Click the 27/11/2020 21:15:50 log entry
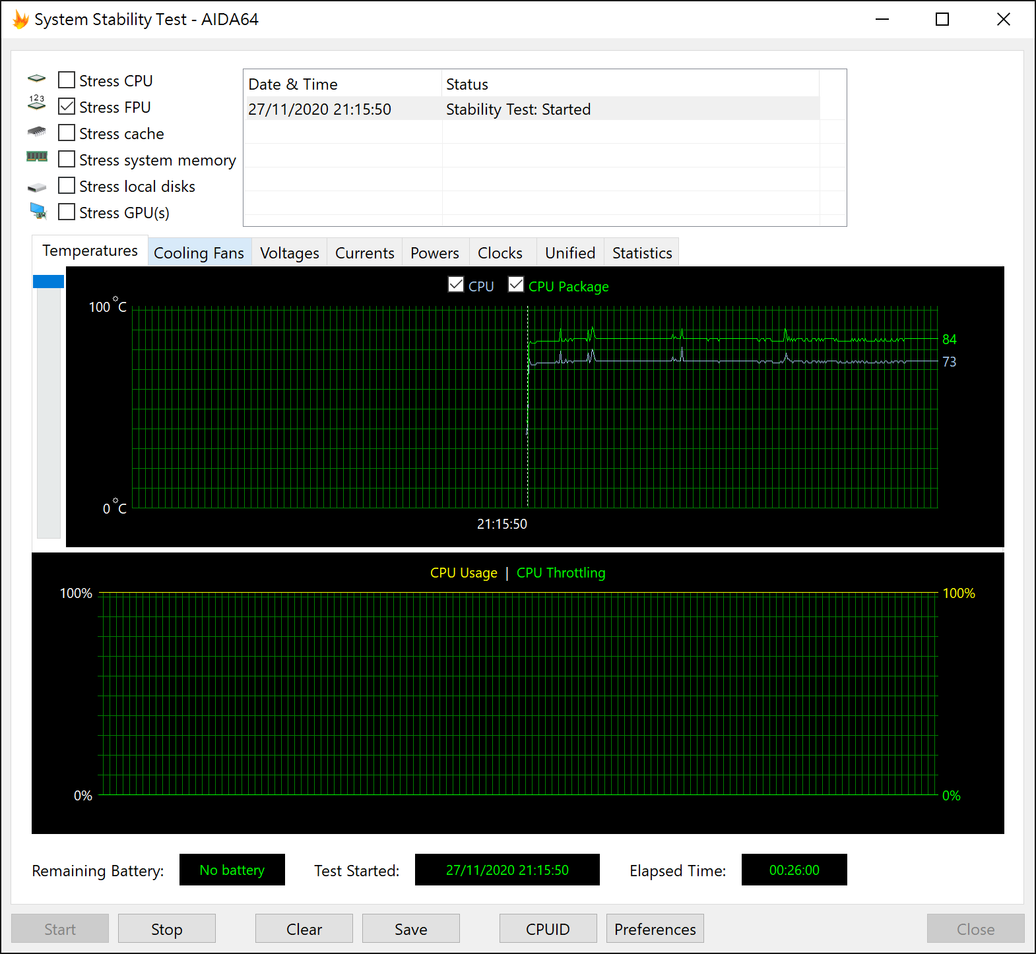 coord(319,109)
